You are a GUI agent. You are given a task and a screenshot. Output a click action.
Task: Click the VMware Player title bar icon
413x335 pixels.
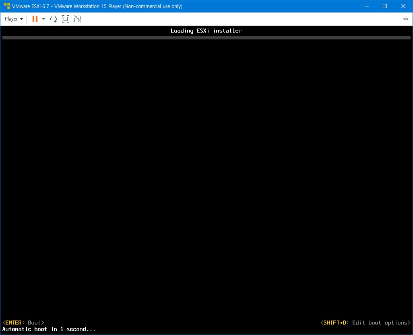tap(6, 6)
